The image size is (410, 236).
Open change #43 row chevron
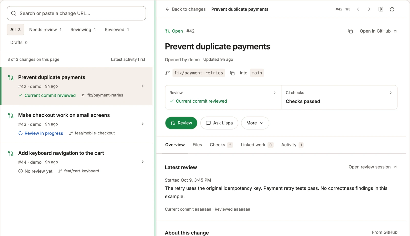pyautogui.click(x=143, y=124)
